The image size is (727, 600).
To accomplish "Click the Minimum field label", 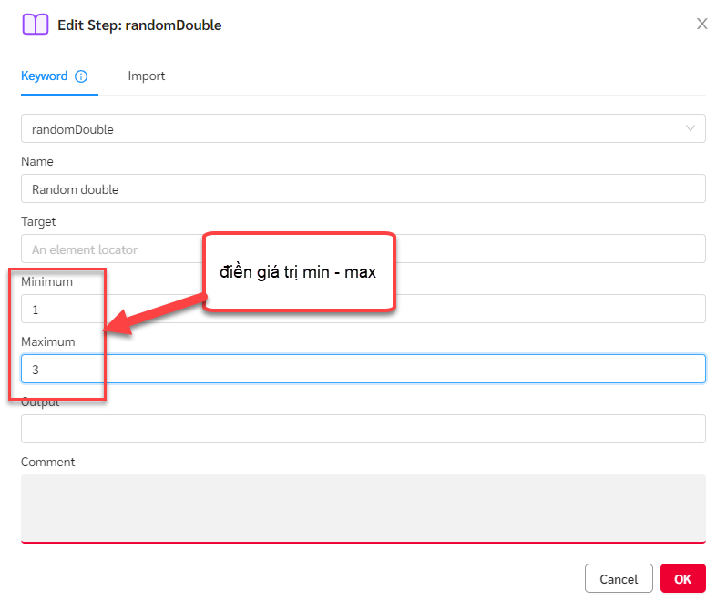I will click(46, 281).
